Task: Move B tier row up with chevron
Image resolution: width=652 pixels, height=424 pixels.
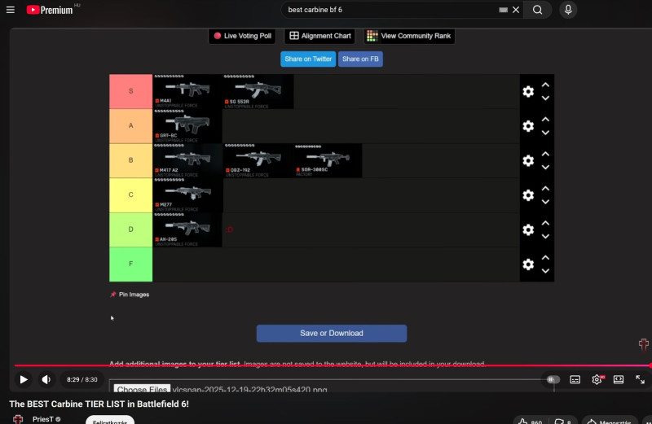Action: coord(545,154)
